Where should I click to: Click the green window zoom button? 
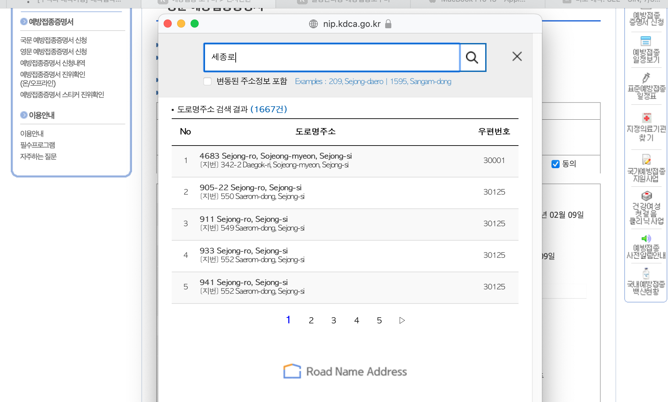click(x=195, y=24)
